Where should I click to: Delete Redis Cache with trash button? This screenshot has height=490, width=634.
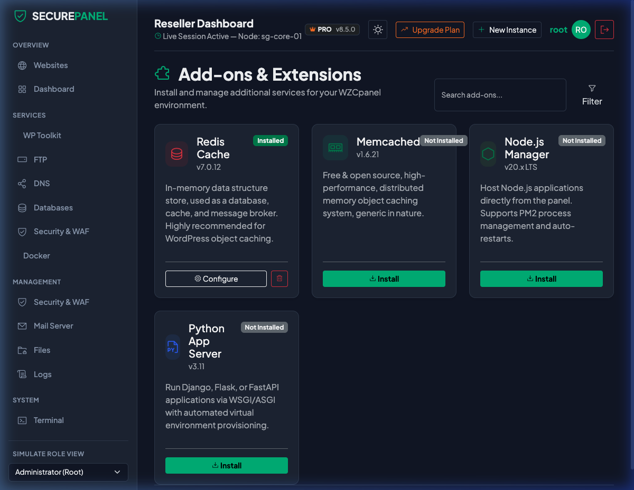pos(279,278)
